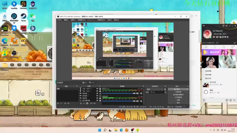Image resolution: width=237 pixels, height=133 pixels.
Task: Toggle lock on 显示器采集 source
Action: [x=100, y=100]
